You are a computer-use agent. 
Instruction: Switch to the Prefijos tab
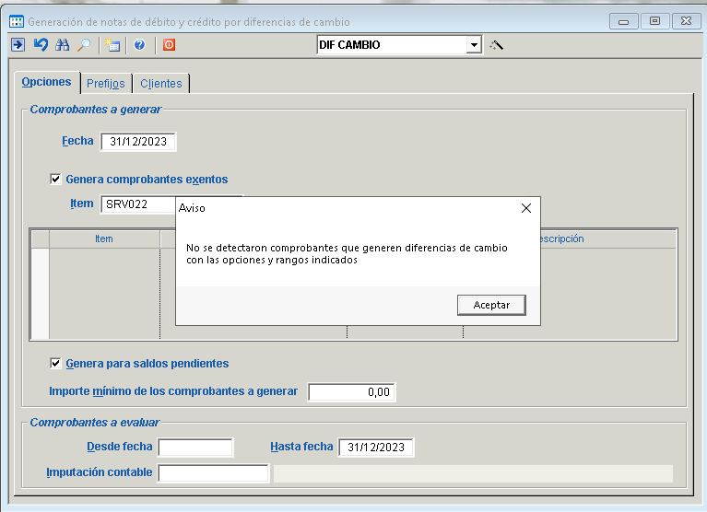click(x=105, y=84)
